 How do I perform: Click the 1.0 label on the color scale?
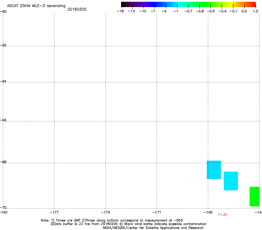click(256, 11)
